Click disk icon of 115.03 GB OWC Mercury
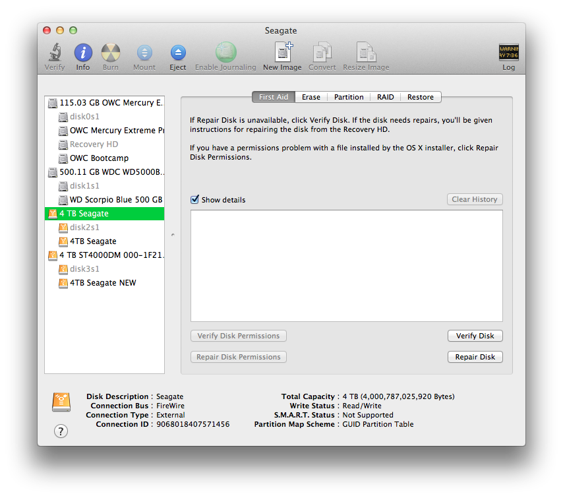Viewport: 563px width, 498px height. 53,103
